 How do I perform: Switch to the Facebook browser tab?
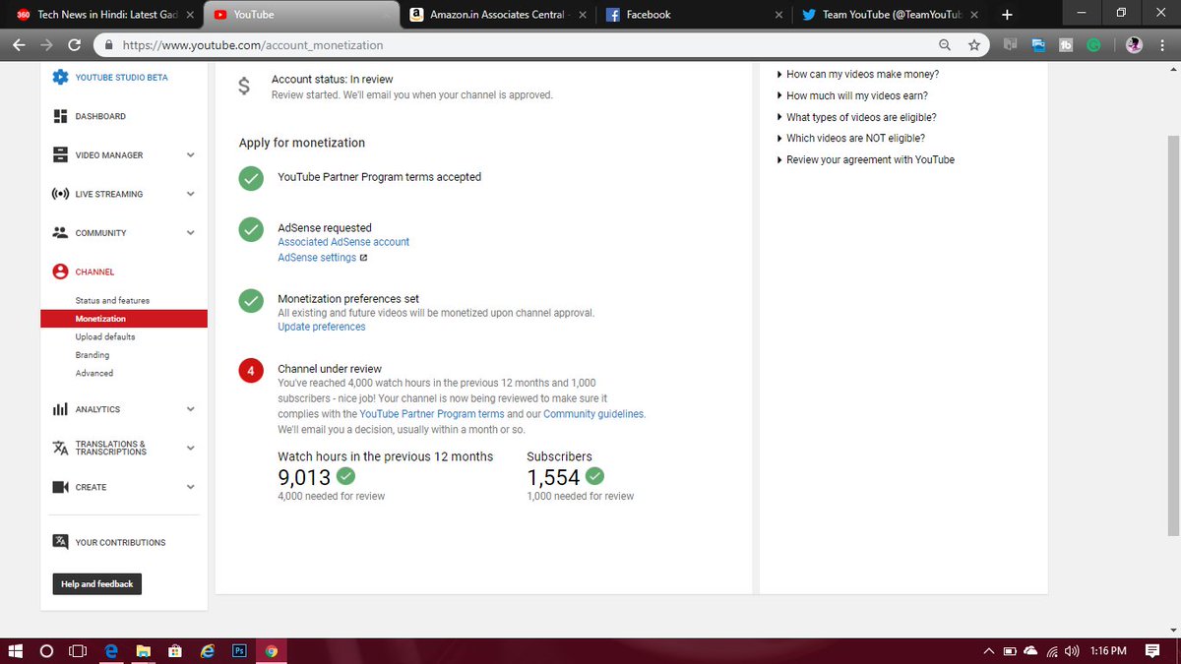[x=696, y=15]
